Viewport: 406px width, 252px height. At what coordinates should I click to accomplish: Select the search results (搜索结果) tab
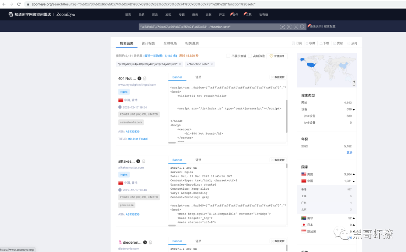tap(127, 43)
